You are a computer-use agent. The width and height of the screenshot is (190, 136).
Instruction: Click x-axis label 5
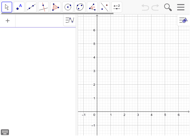click(x=165, y=115)
